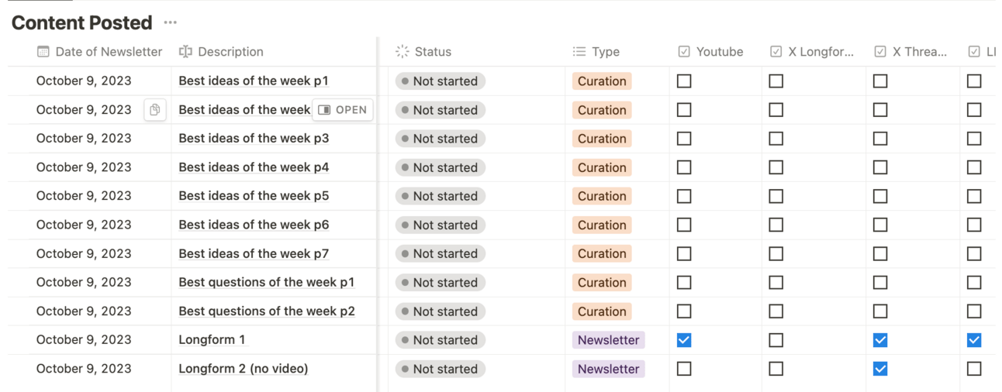Image resolution: width=1002 pixels, height=392 pixels.
Task: Uncheck X Thread checkbox for Longform 2 (no video)
Action: (x=880, y=369)
